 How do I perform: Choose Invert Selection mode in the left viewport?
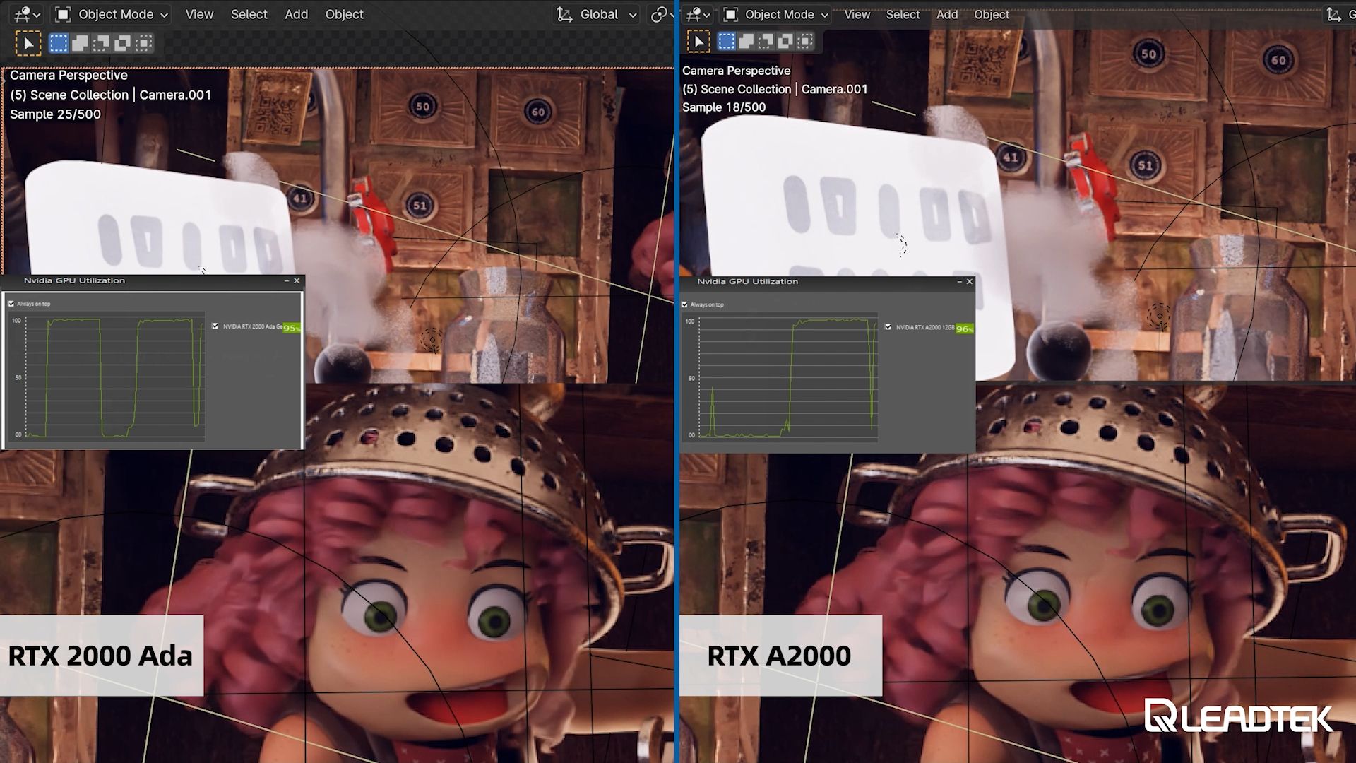tap(122, 44)
